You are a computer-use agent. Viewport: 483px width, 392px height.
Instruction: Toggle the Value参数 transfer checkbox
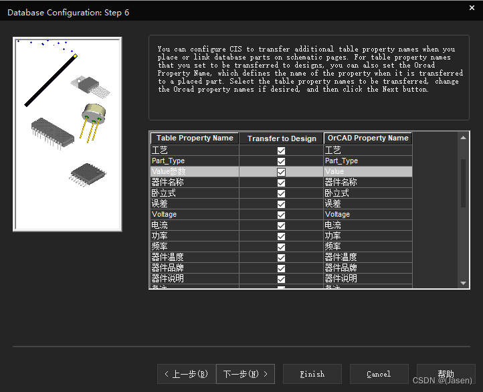[281, 172]
